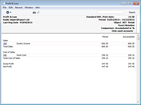Click the Search button
141x105 pixels.
coord(132,12)
